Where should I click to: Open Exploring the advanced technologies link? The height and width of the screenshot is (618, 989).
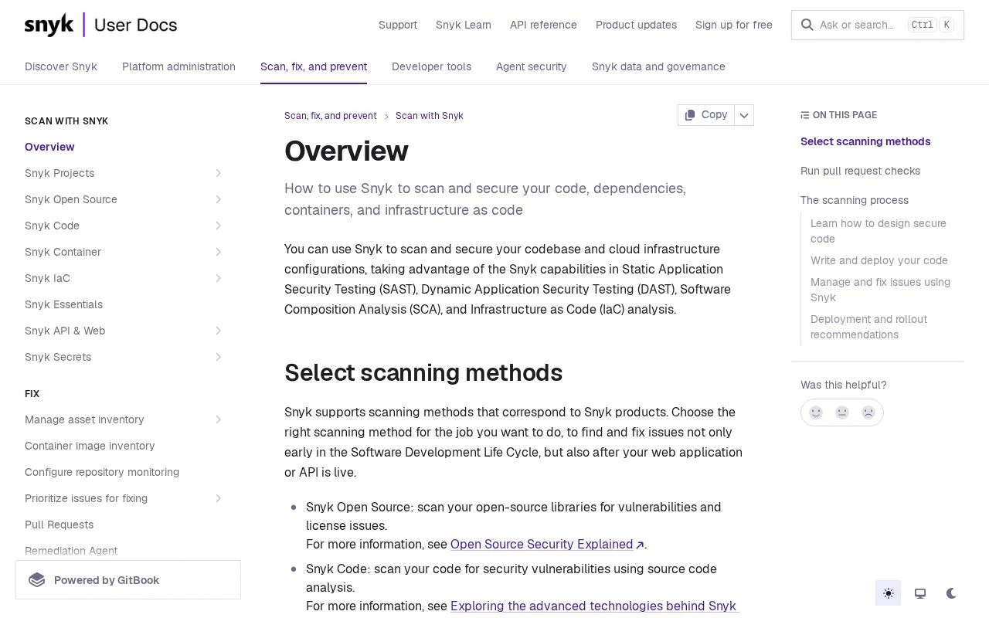point(594,606)
